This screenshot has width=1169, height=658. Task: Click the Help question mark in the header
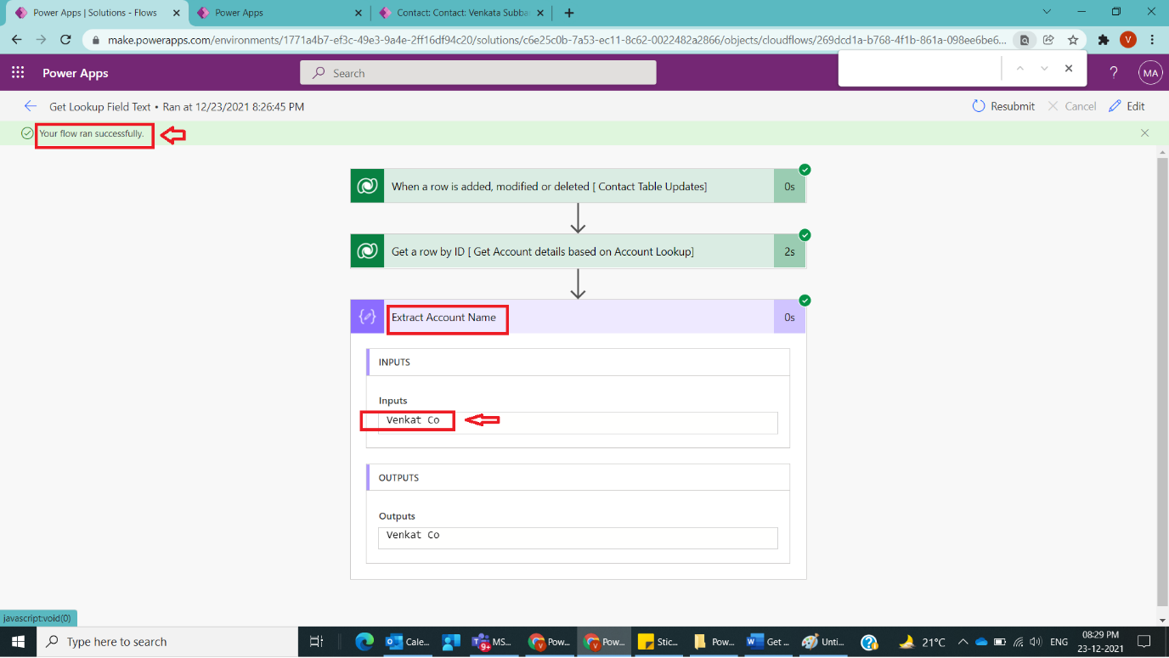pos(1114,72)
